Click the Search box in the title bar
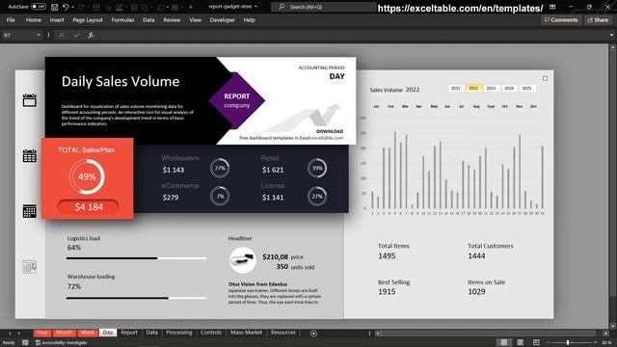The height and width of the screenshot is (347, 617). click(x=325, y=7)
